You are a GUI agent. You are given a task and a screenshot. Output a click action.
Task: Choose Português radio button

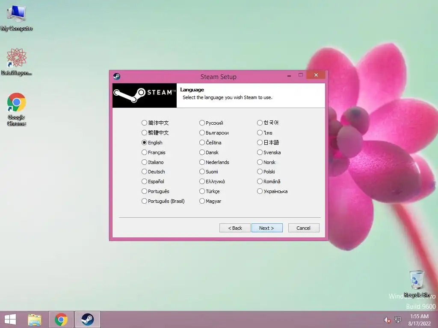(155, 191)
